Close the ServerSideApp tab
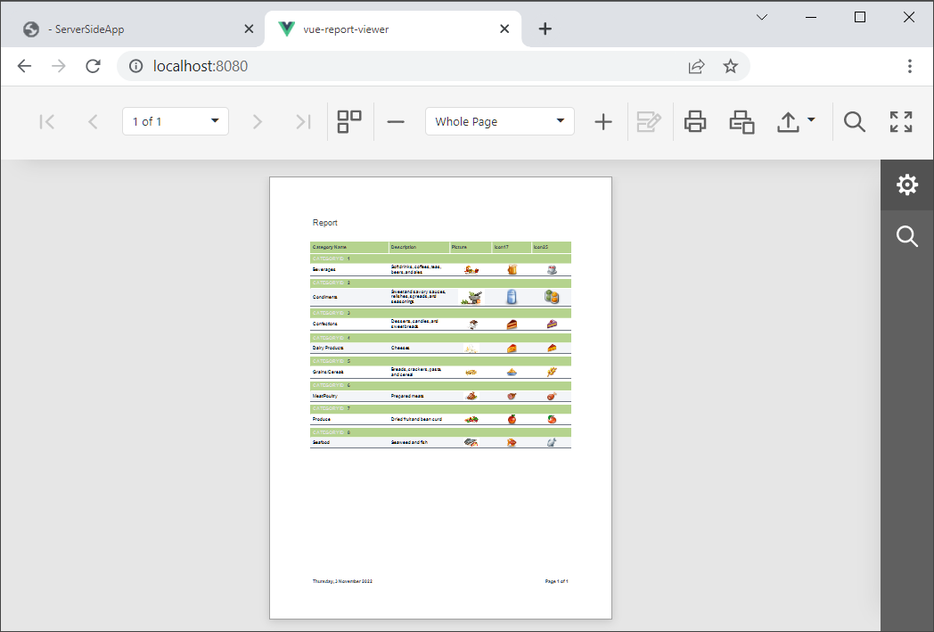This screenshot has height=632, width=934. tap(249, 29)
